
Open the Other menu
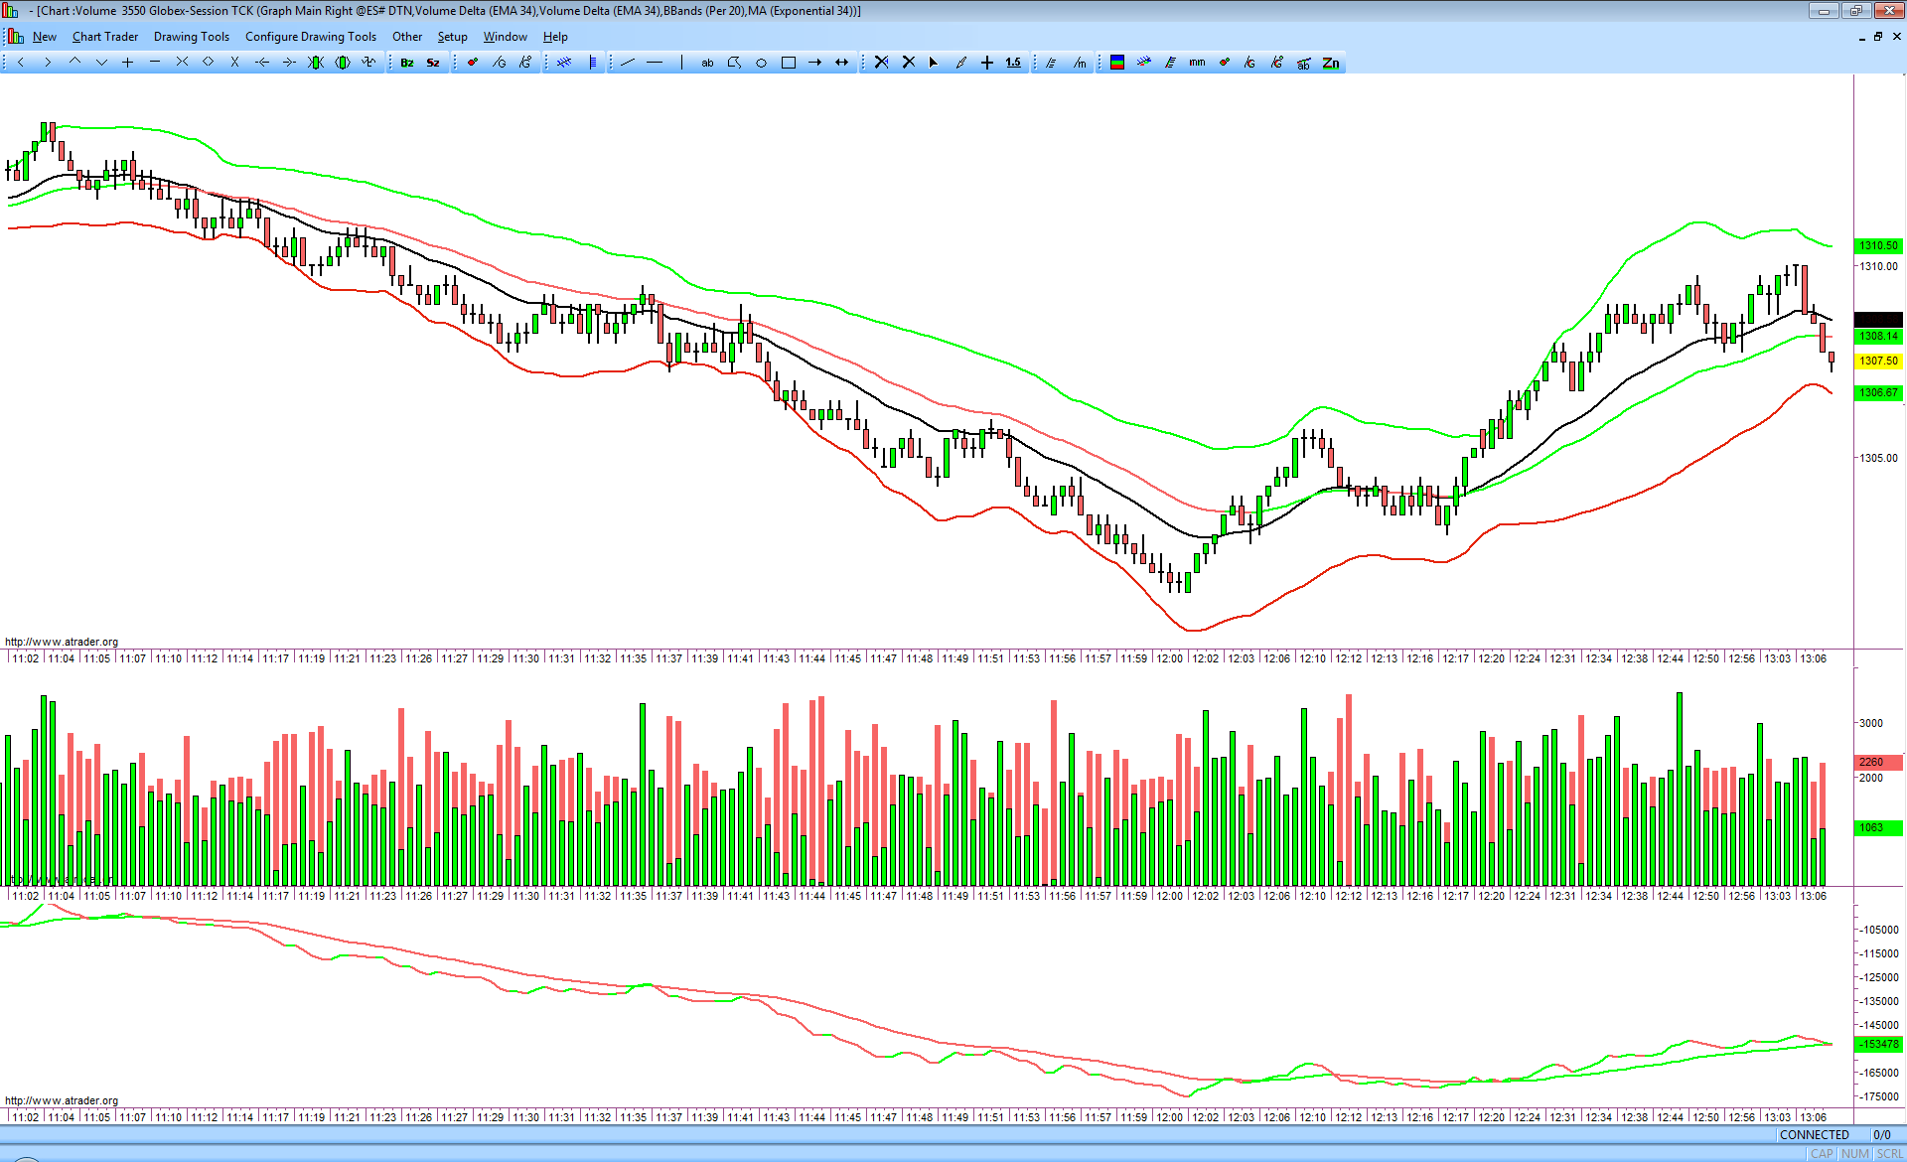click(x=407, y=37)
